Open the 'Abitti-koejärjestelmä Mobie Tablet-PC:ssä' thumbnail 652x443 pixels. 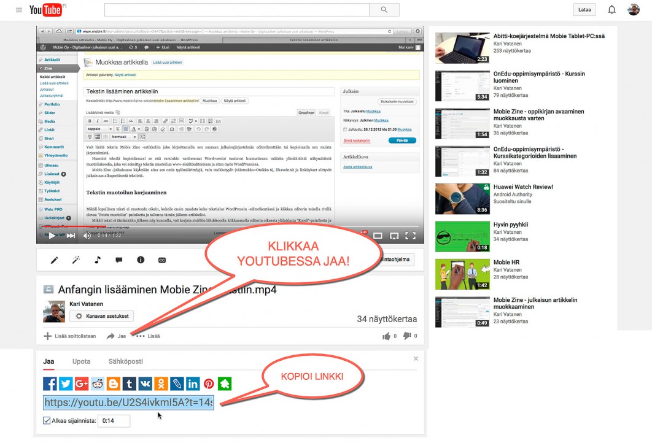point(462,48)
